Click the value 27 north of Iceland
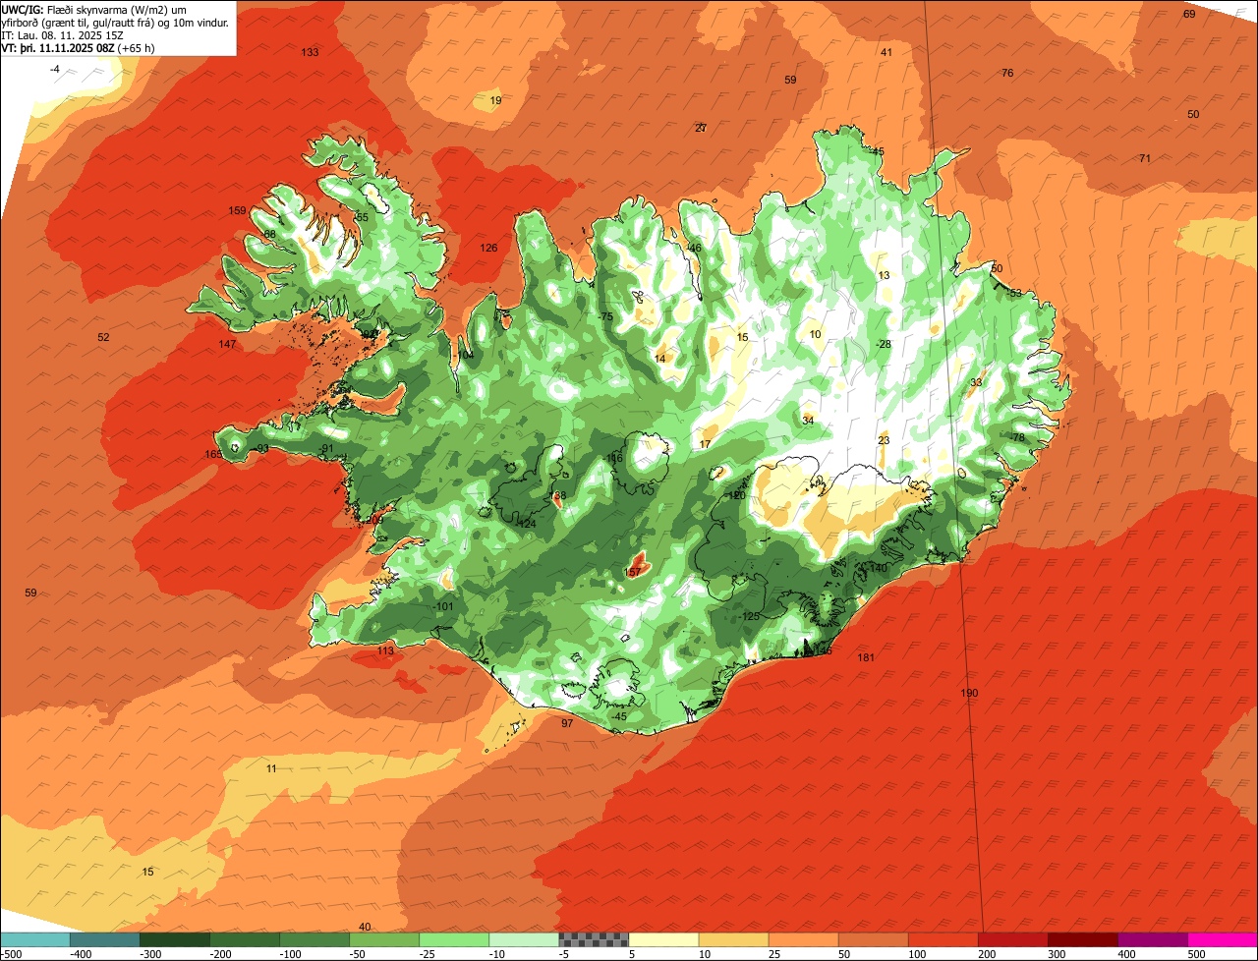Screen dimensions: 1258x961 [x=701, y=128]
